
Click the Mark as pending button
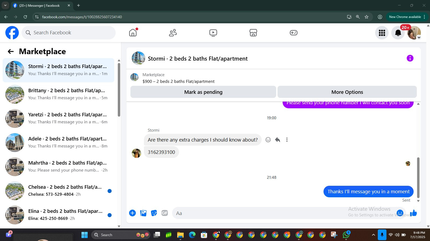pyautogui.click(x=203, y=92)
